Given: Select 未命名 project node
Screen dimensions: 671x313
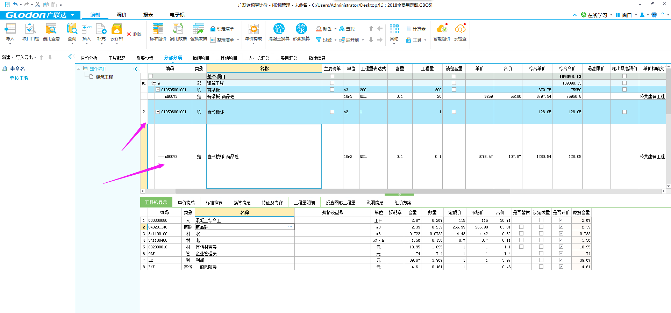Looking at the screenshot, I should [x=17, y=68].
